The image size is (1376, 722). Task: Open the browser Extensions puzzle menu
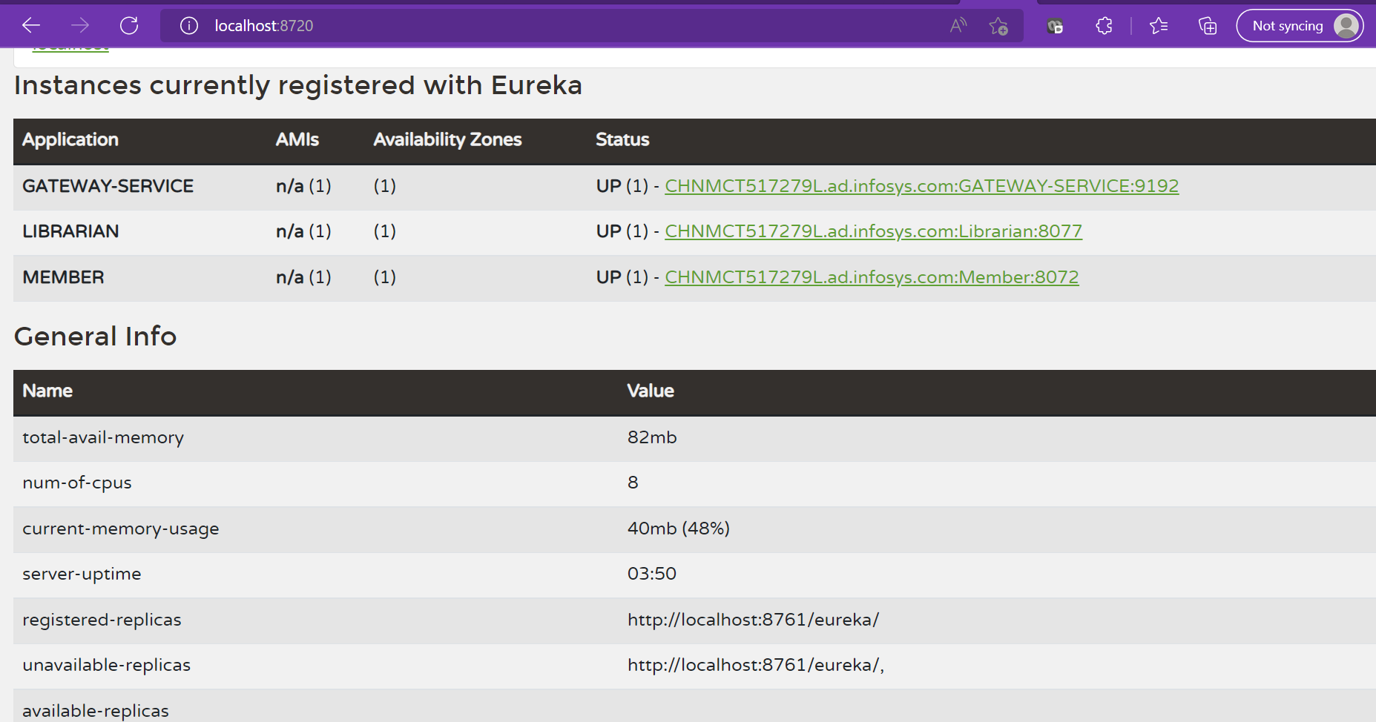coord(1103,24)
